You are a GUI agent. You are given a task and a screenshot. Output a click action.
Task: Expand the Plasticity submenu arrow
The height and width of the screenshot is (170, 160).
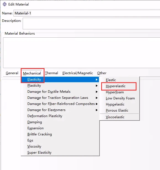[x=97, y=86]
